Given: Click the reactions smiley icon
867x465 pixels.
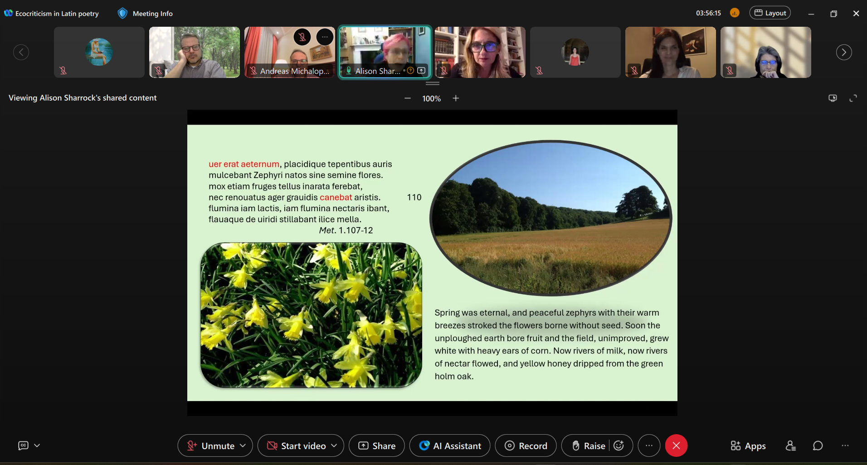Looking at the screenshot, I should click(619, 446).
